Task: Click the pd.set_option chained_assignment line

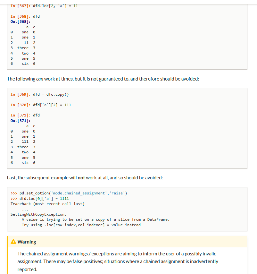Action: [x=69, y=193]
